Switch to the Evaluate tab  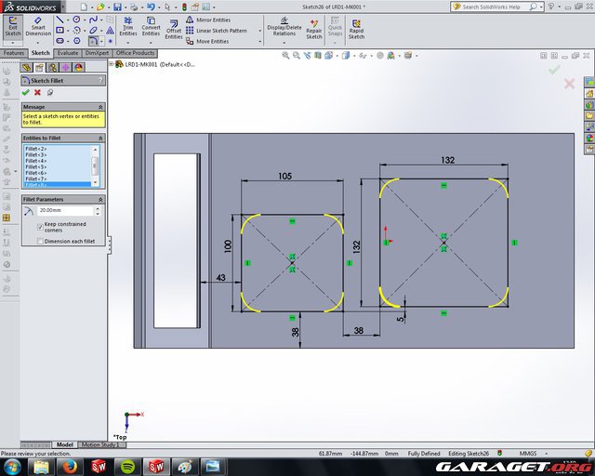(67, 53)
